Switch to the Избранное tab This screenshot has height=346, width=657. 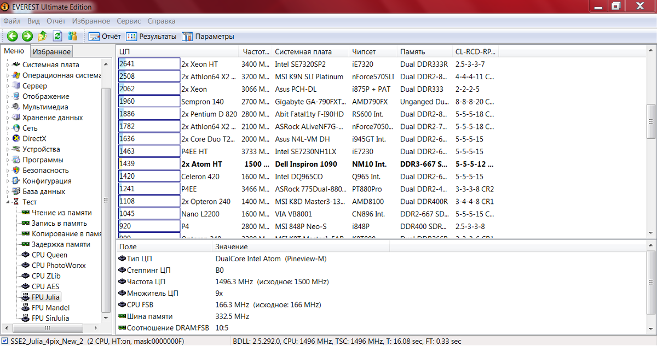coord(51,51)
